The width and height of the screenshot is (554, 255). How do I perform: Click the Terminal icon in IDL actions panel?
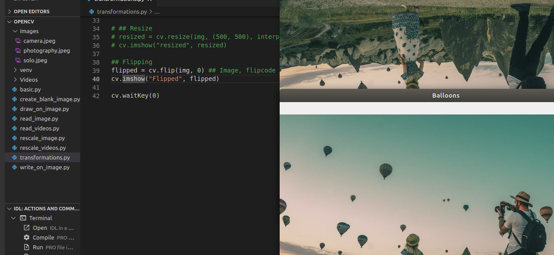(23, 218)
